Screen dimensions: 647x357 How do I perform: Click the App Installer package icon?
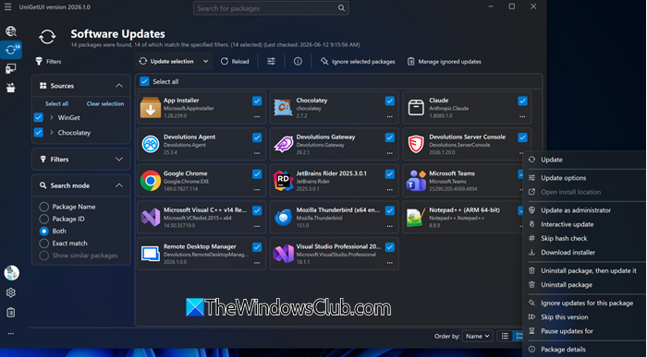(150, 108)
